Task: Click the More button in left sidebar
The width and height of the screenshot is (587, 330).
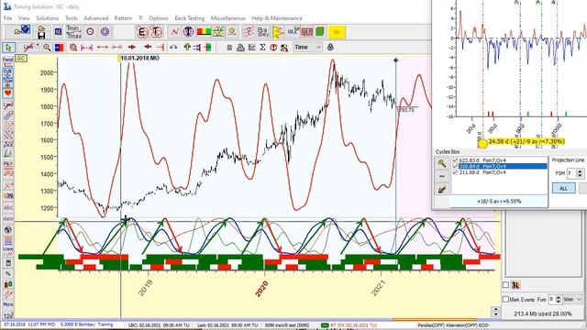Action: pyautogui.click(x=8, y=304)
